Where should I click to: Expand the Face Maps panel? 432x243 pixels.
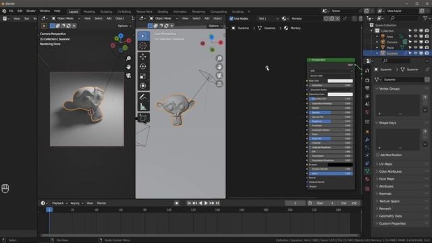[x=387, y=179]
